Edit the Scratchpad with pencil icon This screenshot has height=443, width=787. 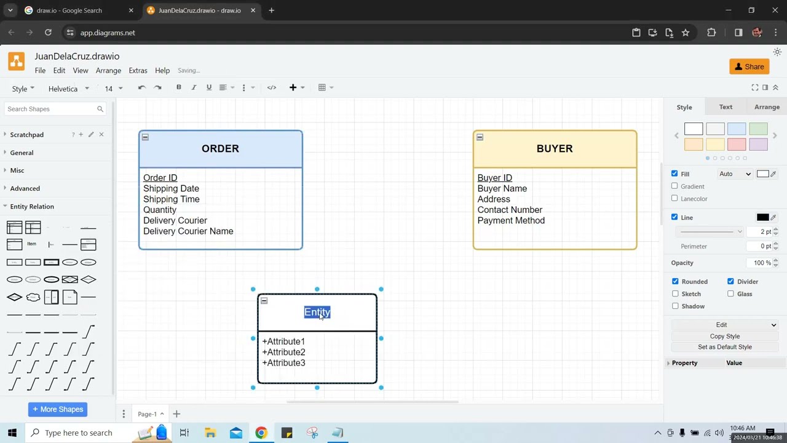point(91,134)
